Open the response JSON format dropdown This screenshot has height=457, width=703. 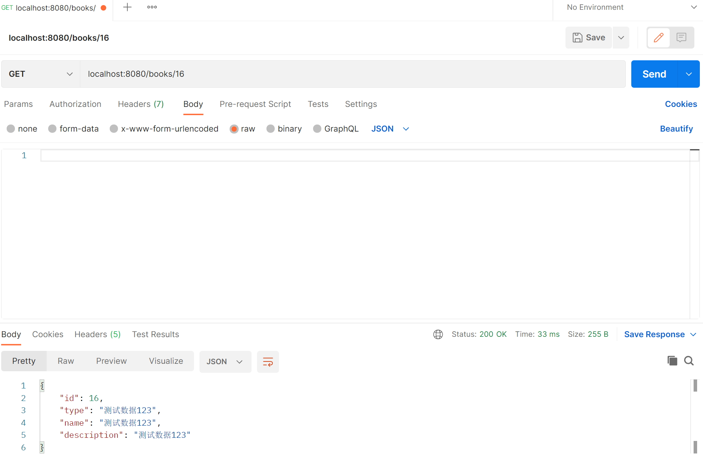point(225,361)
